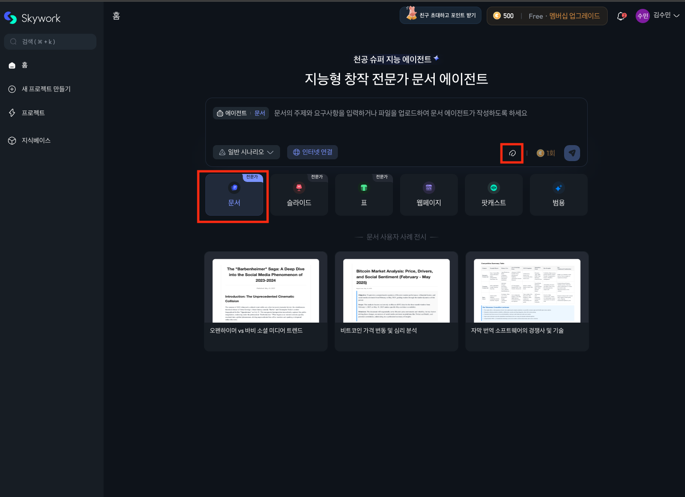
Task: Toggle 인터넷 연결 for the agent
Action: (x=312, y=152)
